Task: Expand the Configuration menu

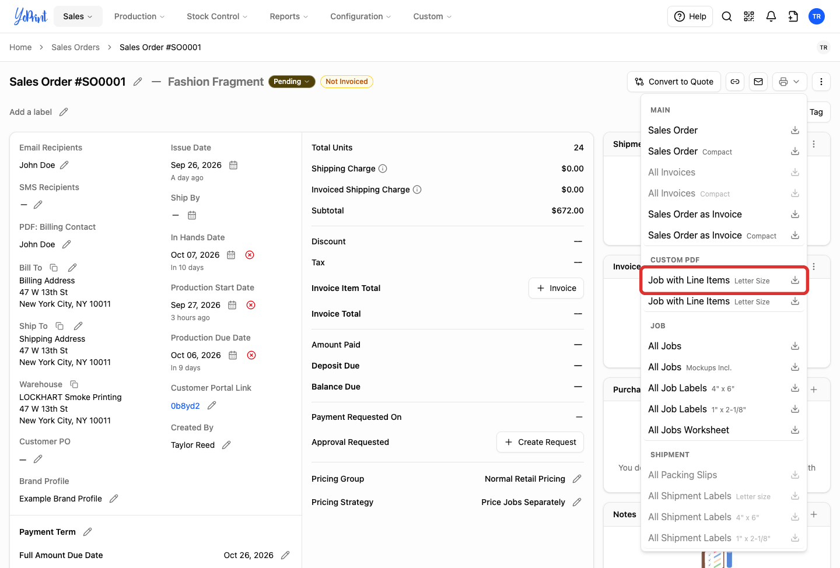Action: click(x=360, y=16)
